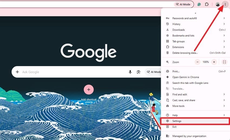This screenshot has width=230, height=140.
Task: Choose Exit from the menu
Action: click(196, 127)
